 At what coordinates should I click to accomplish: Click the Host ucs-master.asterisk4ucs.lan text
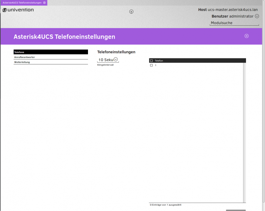click(228, 9)
